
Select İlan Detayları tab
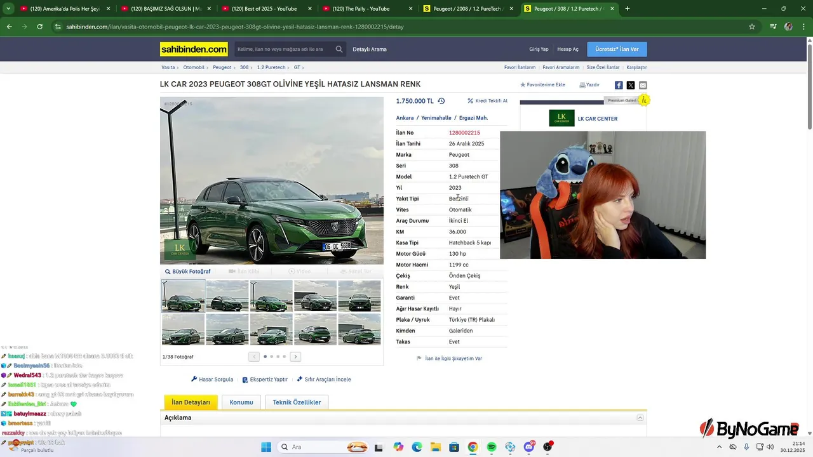pos(191,402)
